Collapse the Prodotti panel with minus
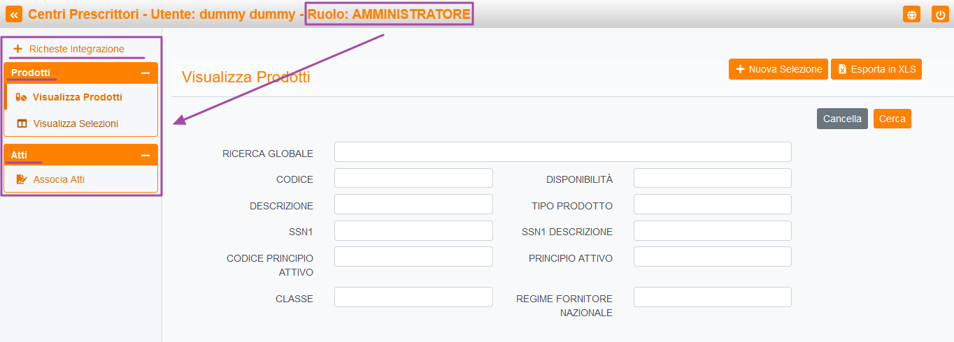954x342 pixels. [x=145, y=73]
